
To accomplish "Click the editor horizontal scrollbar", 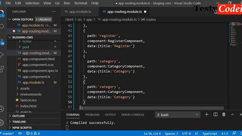I will coord(153,108).
